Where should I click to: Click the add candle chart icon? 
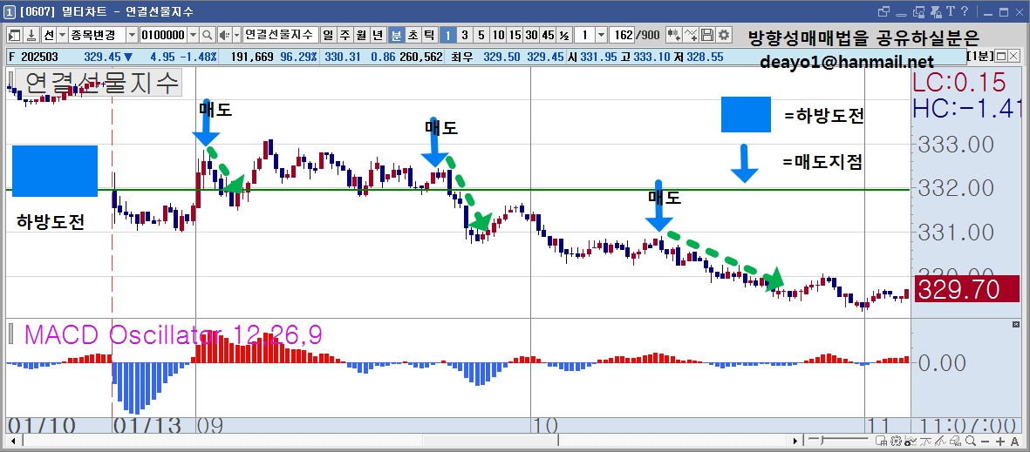[674, 35]
